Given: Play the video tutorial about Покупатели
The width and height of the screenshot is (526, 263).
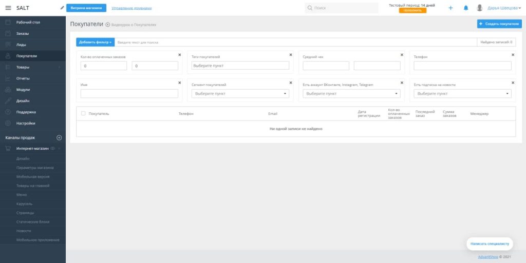Looking at the screenshot, I should coord(108,25).
